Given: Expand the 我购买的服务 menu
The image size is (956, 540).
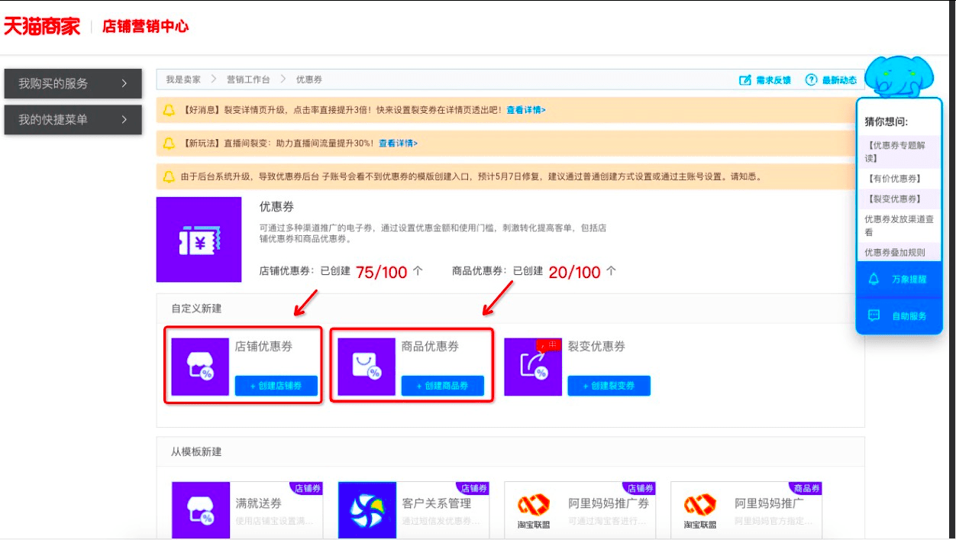Looking at the screenshot, I should (x=73, y=83).
